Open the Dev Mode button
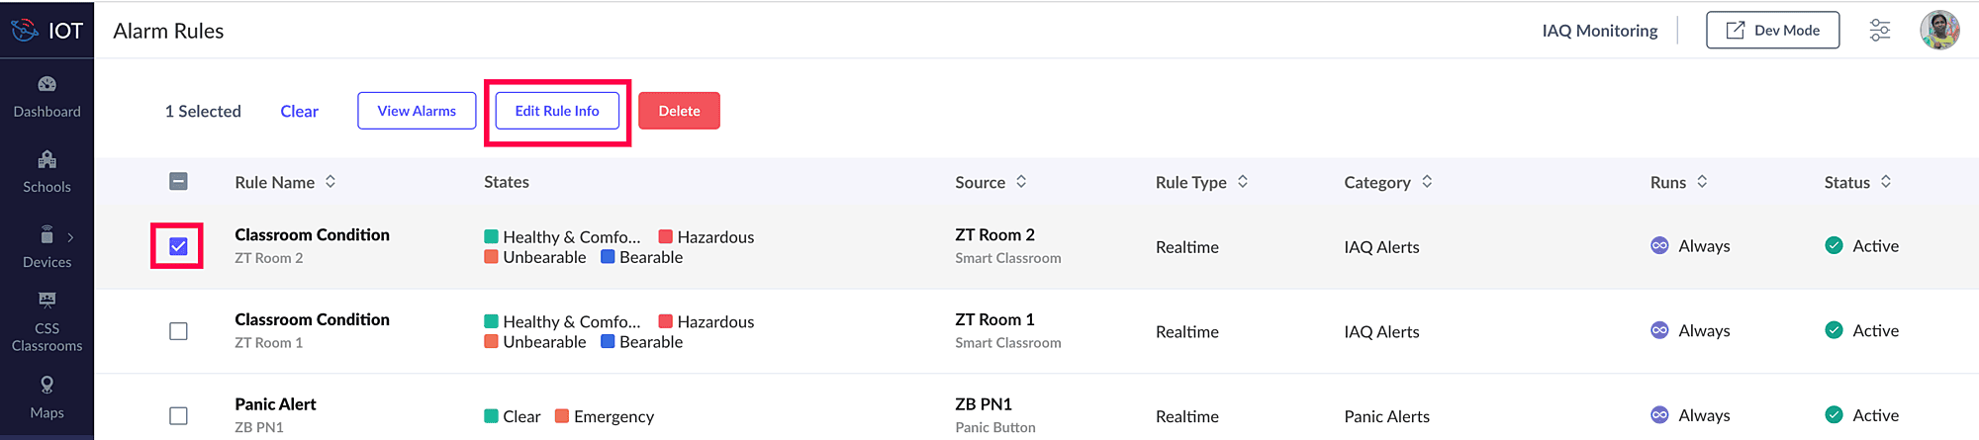The width and height of the screenshot is (1979, 440). (1772, 31)
